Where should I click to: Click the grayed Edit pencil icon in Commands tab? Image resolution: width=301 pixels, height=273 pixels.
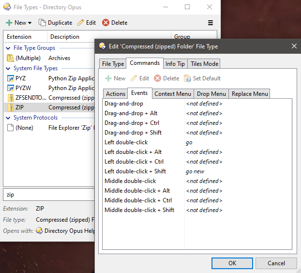(x=134, y=78)
